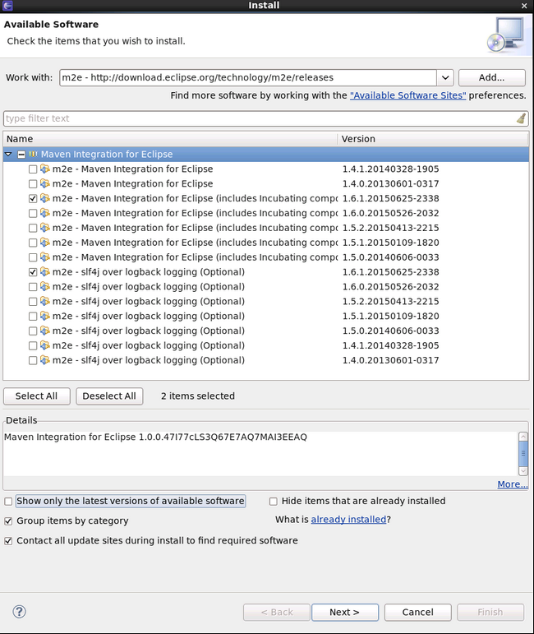Click Deselect All button
Screen dimensions: 534x634
coord(109,396)
